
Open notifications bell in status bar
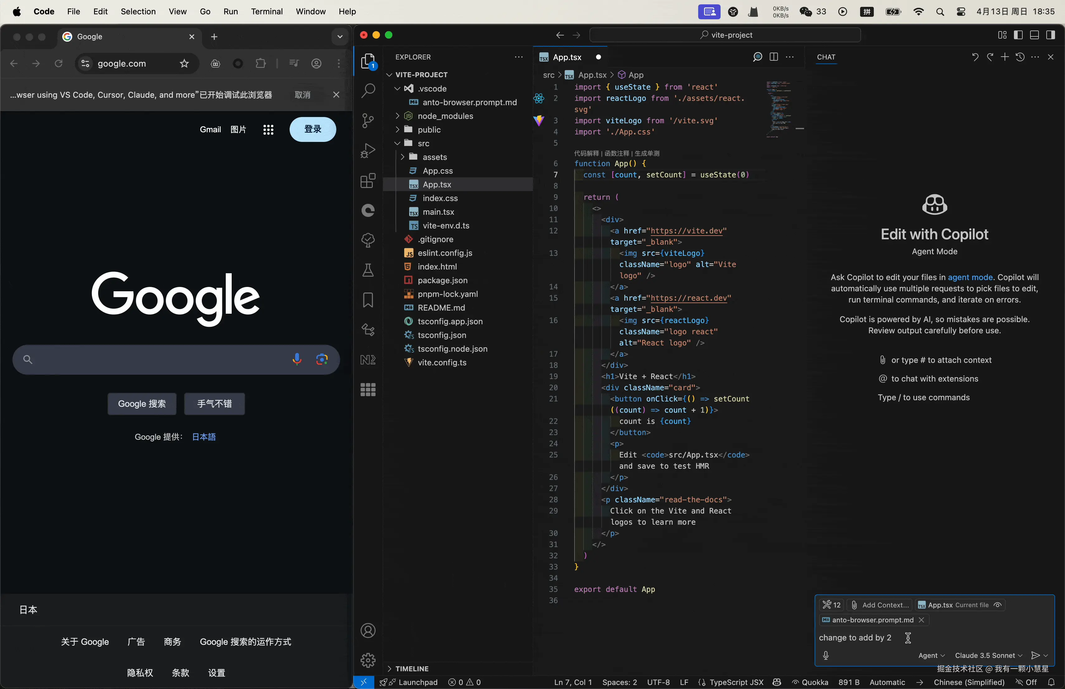pos(1051,682)
